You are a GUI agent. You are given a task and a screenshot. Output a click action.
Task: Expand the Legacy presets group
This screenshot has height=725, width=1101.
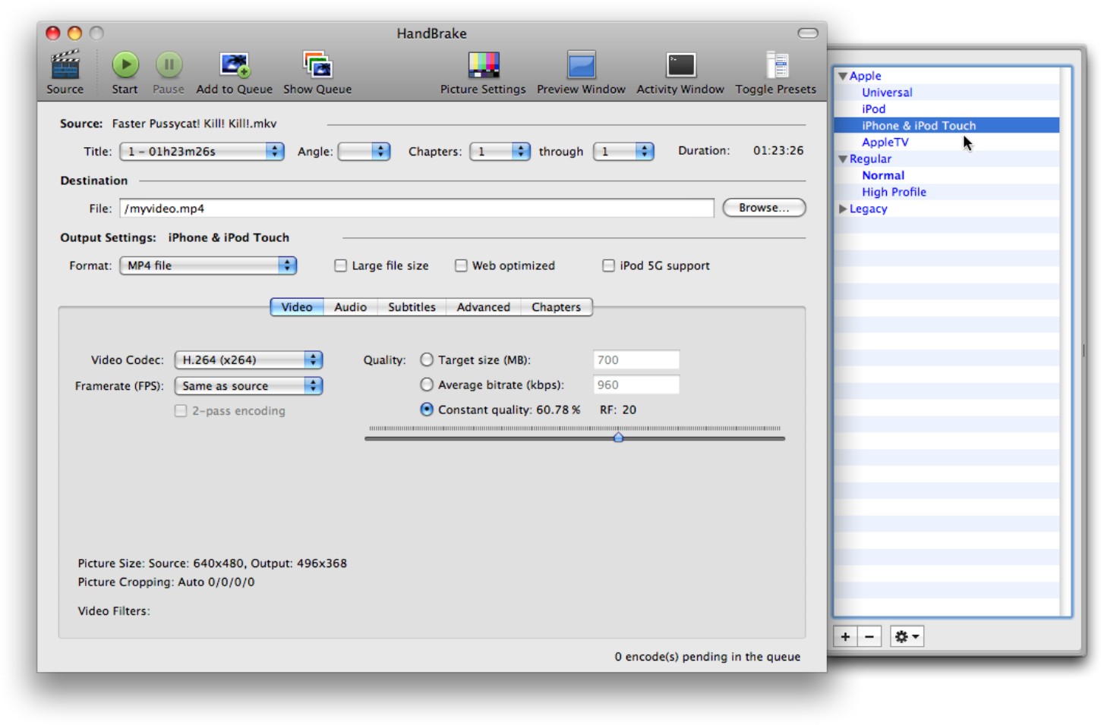pyautogui.click(x=843, y=209)
